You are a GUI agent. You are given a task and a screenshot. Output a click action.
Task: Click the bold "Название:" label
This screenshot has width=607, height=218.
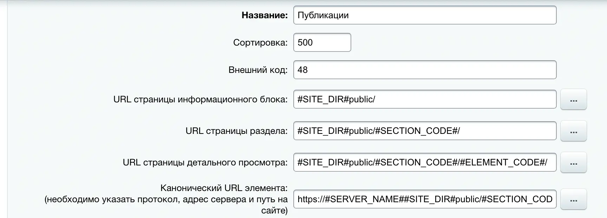265,15
